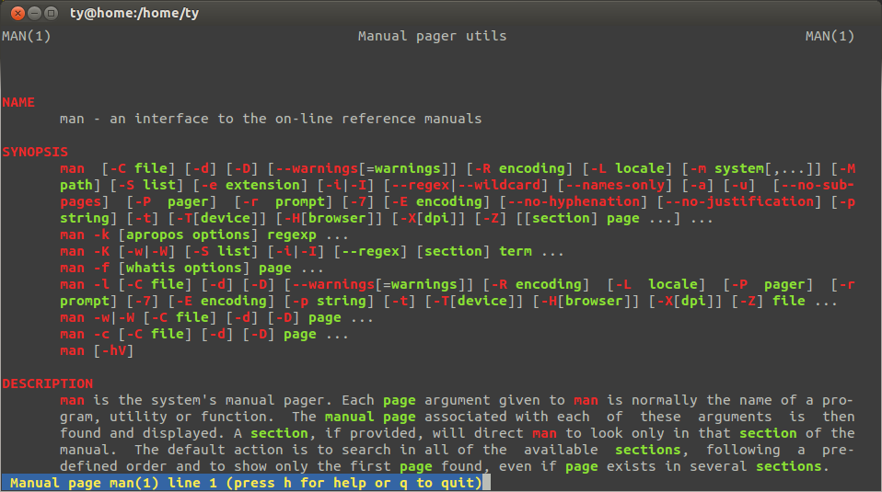Click 'man - an interface to the on-line reference manuals'
Viewport: 882px width, 492px height.
[271, 119]
